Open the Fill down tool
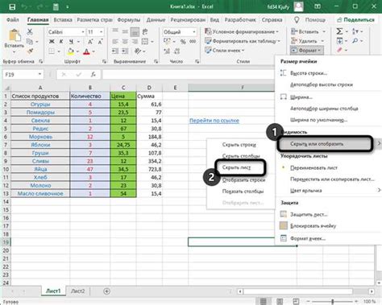 339,41
